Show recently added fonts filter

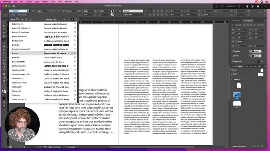point(26,20)
